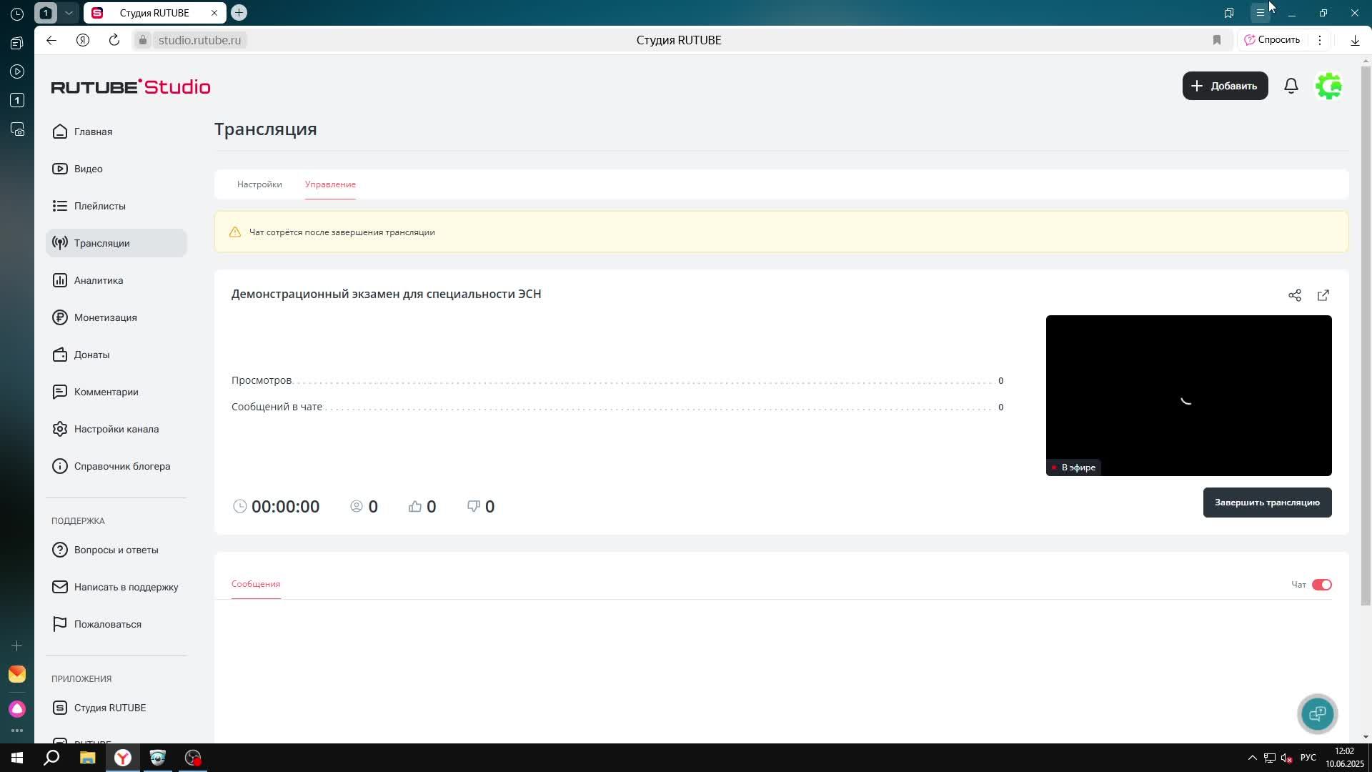The width and height of the screenshot is (1372, 772).
Task: Open broadcast in new window icon
Action: pos(1323,295)
